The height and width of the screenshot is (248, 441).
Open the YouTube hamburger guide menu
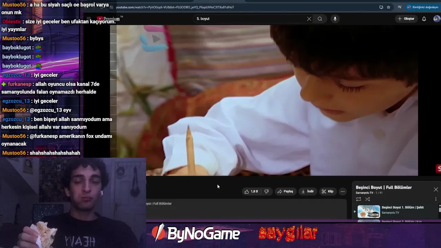(89, 19)
